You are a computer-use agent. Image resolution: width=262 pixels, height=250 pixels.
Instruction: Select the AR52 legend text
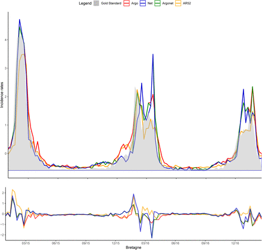click(x=187, y=4)
